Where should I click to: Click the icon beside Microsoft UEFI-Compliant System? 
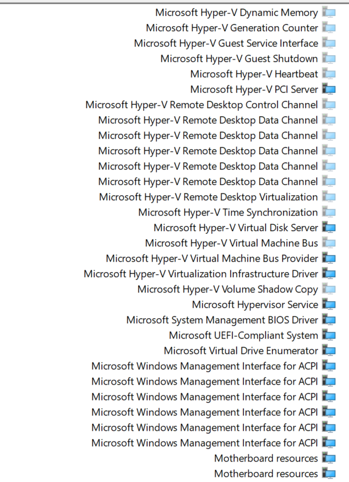coord(329,335)
